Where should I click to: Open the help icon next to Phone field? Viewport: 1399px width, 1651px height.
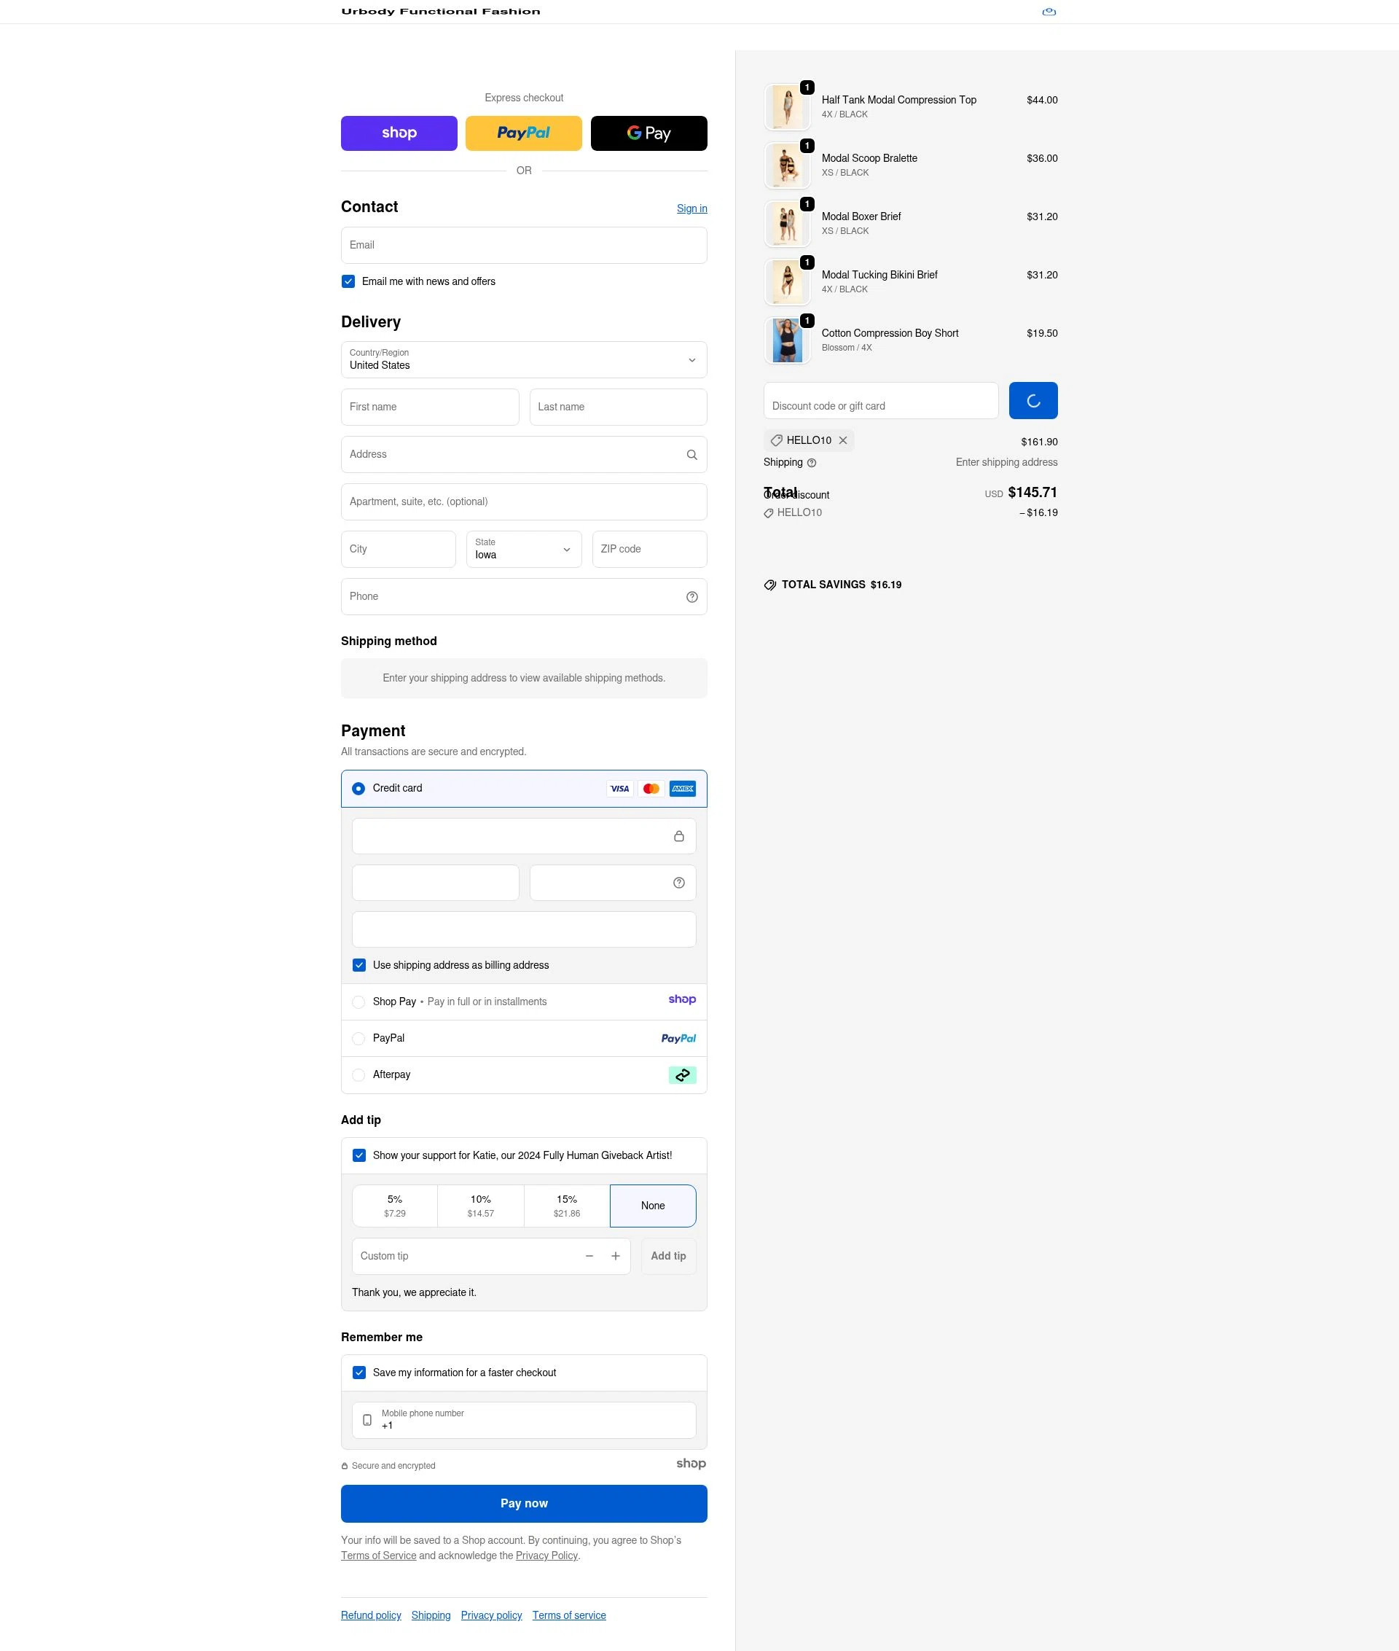pyautogui.click(x=691, y=596)
